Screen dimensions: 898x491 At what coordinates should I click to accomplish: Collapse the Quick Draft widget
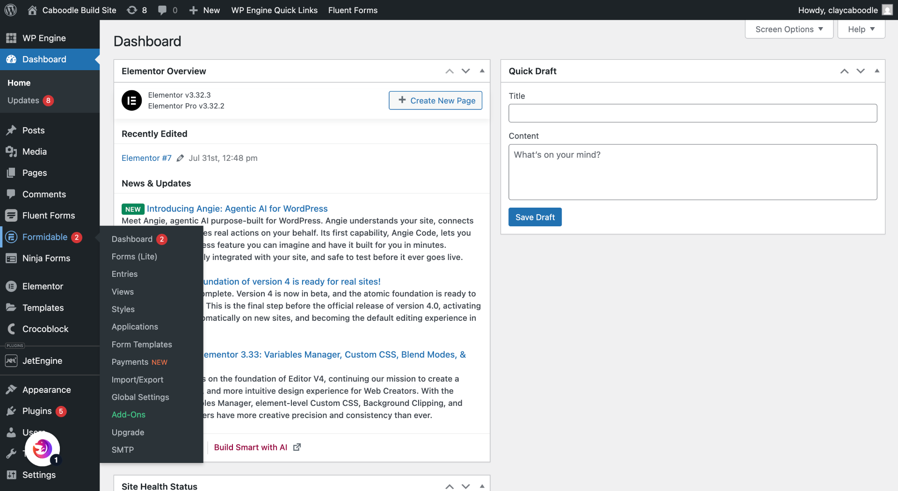877,71
